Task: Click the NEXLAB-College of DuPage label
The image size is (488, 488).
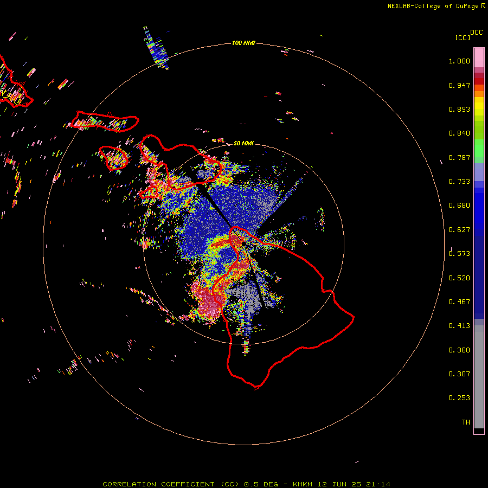Action: [x=433, y=6]
